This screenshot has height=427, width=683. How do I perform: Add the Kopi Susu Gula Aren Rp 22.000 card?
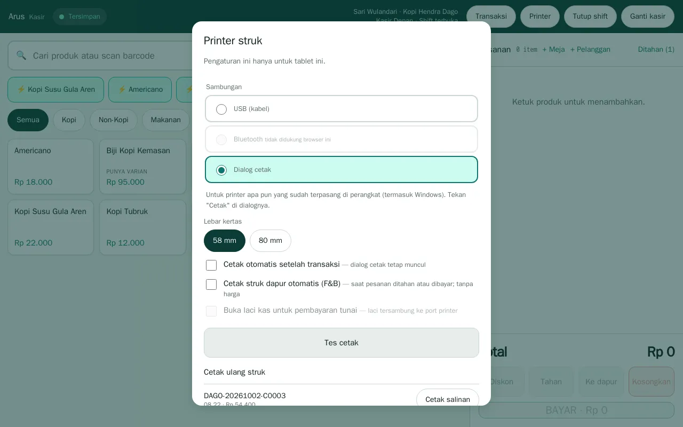51,227
